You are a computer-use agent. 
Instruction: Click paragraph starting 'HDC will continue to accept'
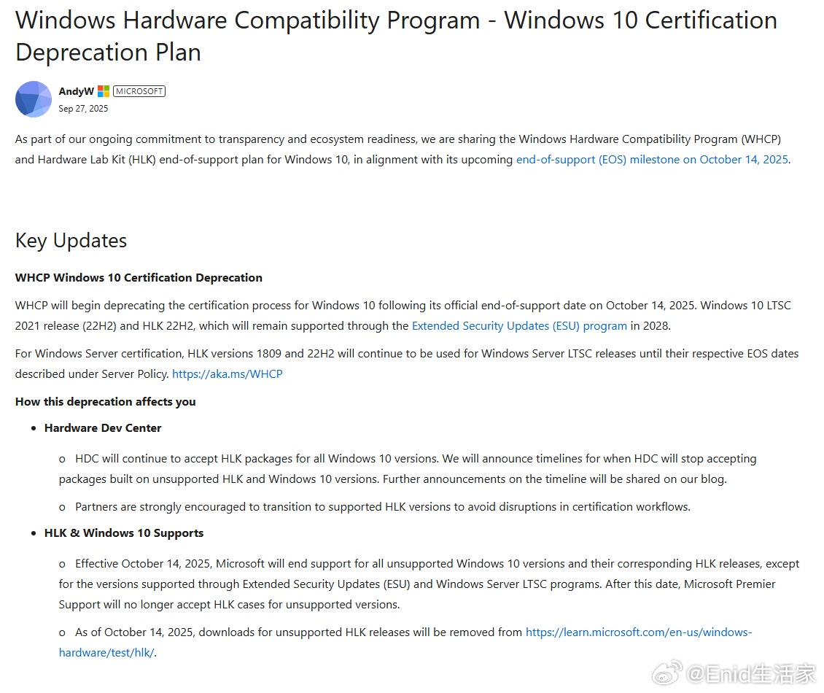tap(408, 468)
